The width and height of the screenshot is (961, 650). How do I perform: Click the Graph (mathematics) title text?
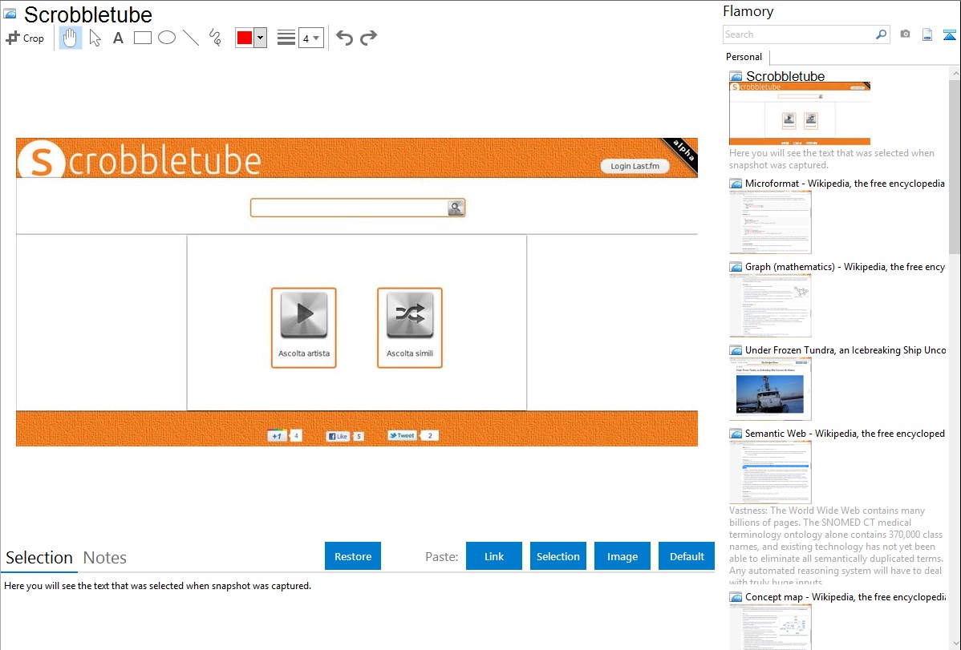coord(845,267)
